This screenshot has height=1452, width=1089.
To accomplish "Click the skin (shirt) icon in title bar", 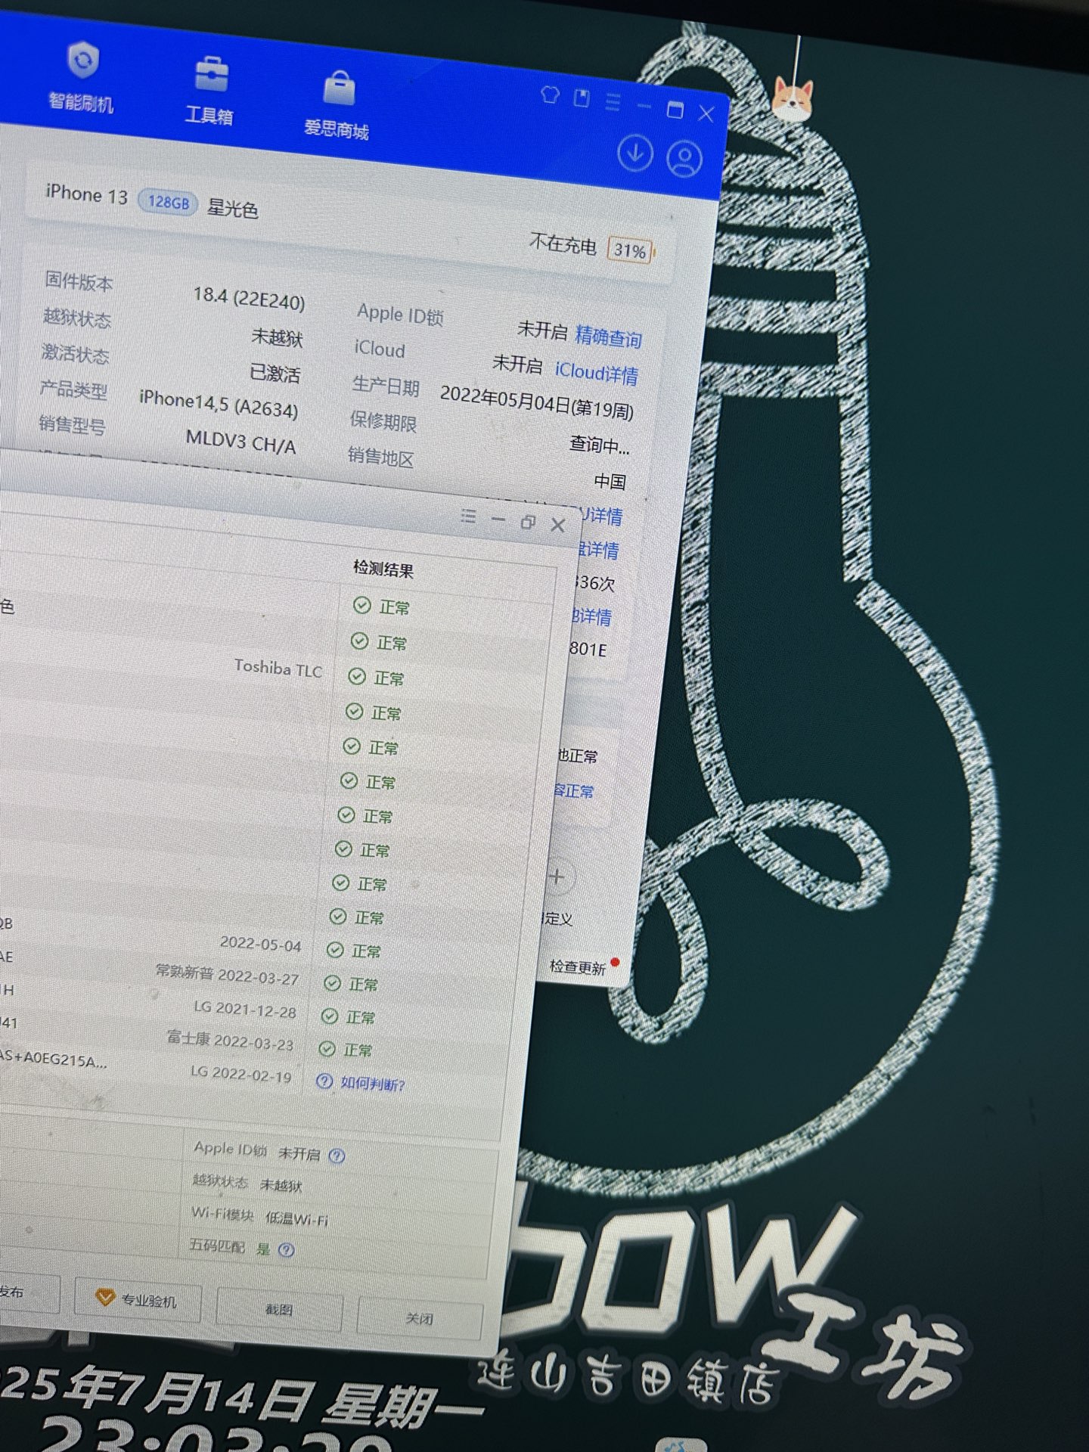I will coord(550,95).
